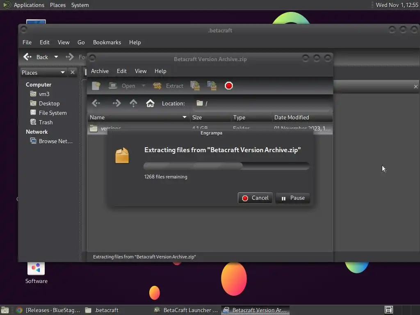This screenshot has height=315, width=420.
Task: Click the new archive icon in Engrampa toolbar
Action: pyautogui.click(x=96, y=86)
